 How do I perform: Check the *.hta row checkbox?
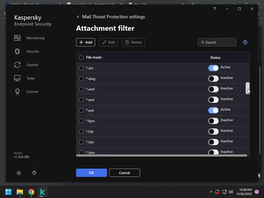coord(81,142)
